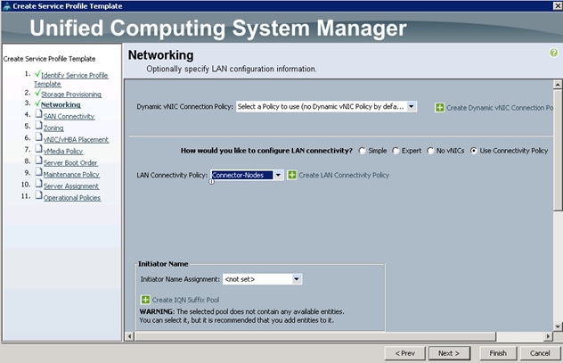The image size is (563, 363).
Task: Select the Expert LAN connectivity option
Action: (396, 151)
